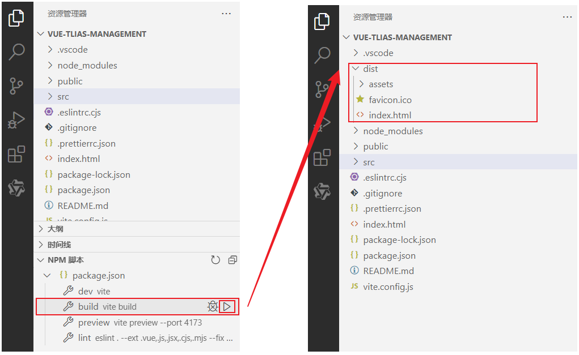Open more actions (…) above the dist folder tree
The image size is (579, 355).
point(567,17)
